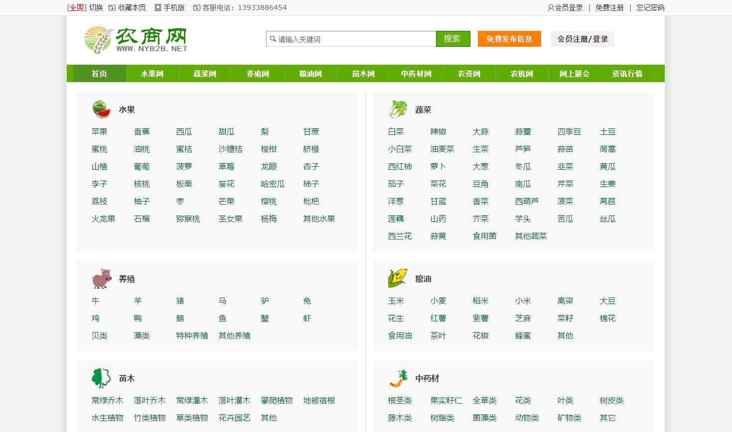
Task: Open the 火龙果 fruit link
Action: click(x=104, y=218)
